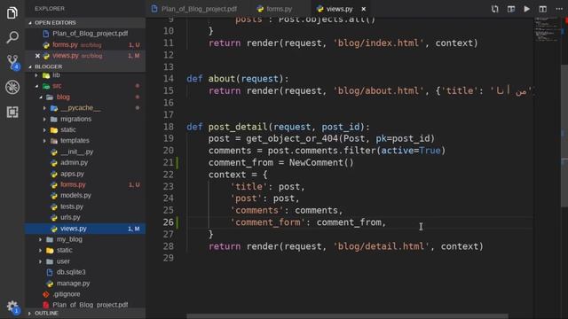Click 'blog/about.html' string on line 15
This screenshot has height=319, width=568.
click(x=379, y=90)
